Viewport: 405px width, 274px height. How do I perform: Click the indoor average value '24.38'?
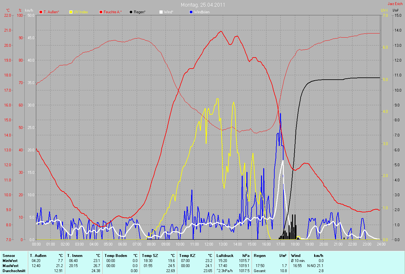coord(96,271)
